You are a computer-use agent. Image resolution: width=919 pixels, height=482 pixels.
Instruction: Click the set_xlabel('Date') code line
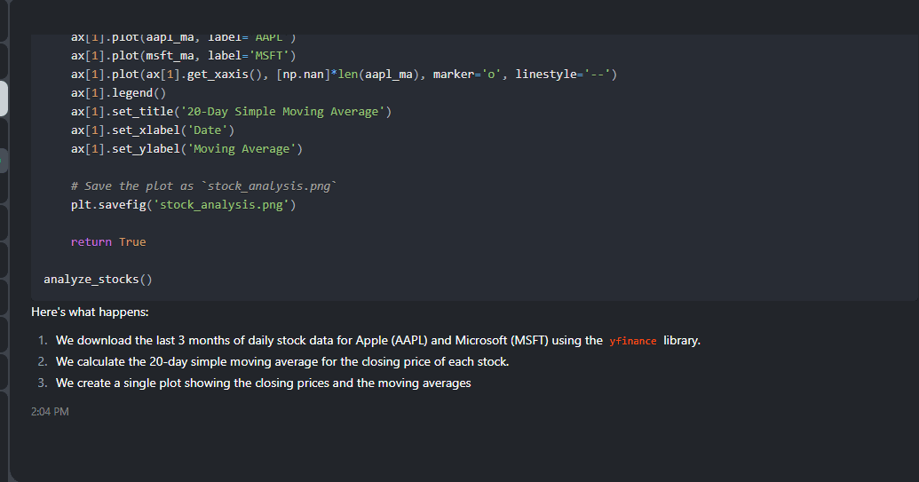coord(153,130)
